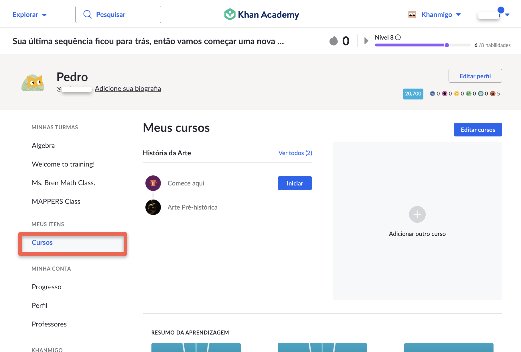Open Professores in the sidebar
Viewport: 521px width, 352px height.
[49, 324]
